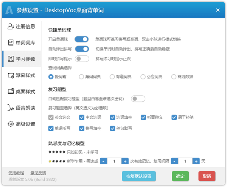The height and width of the screenshot is (187, 227).
Task: Uncheck the 词干补笔 checkbox
Action: pyautogui.click(x=174, y=117)
